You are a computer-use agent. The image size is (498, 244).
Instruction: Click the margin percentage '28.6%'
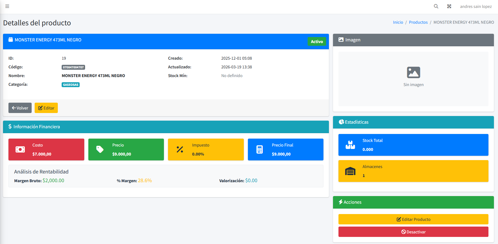[145, 181]
